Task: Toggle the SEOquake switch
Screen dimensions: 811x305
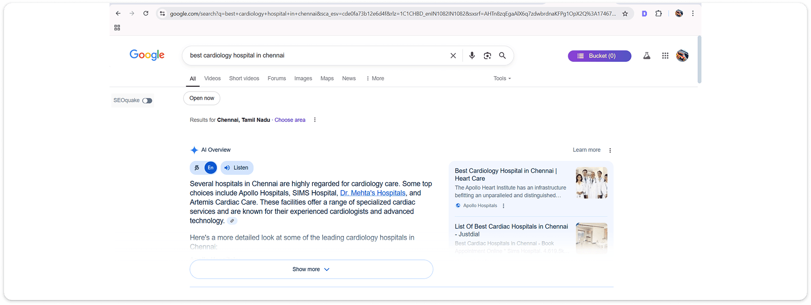Action: 147,101
